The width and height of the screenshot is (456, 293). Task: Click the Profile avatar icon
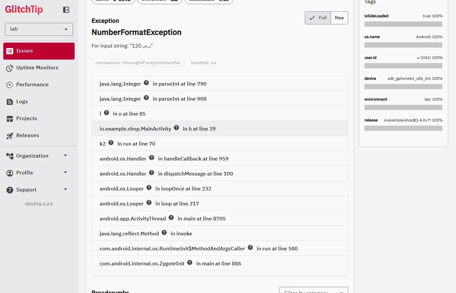tap(10, 173)
